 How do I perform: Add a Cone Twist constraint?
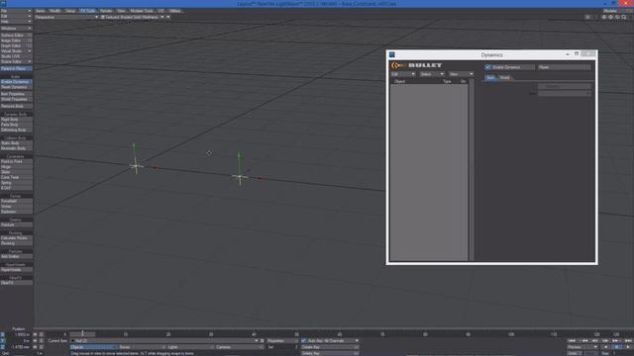pyautogui.click(x=16, y=178)
